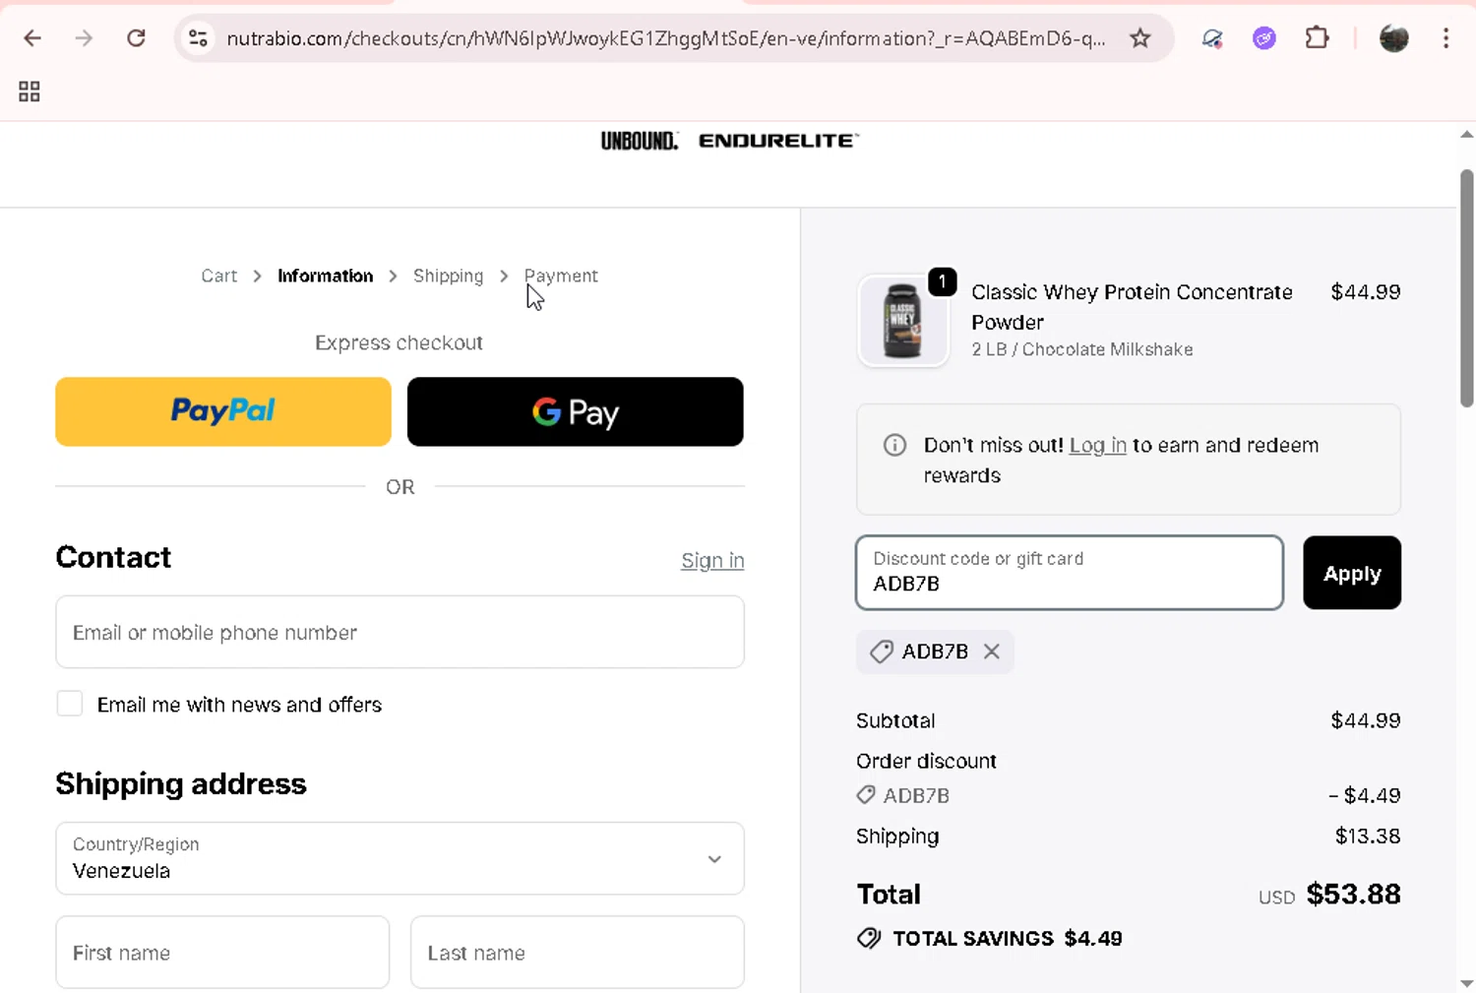Enable Email me with news and offers
Screen dimensions: 1476x993
70,704
